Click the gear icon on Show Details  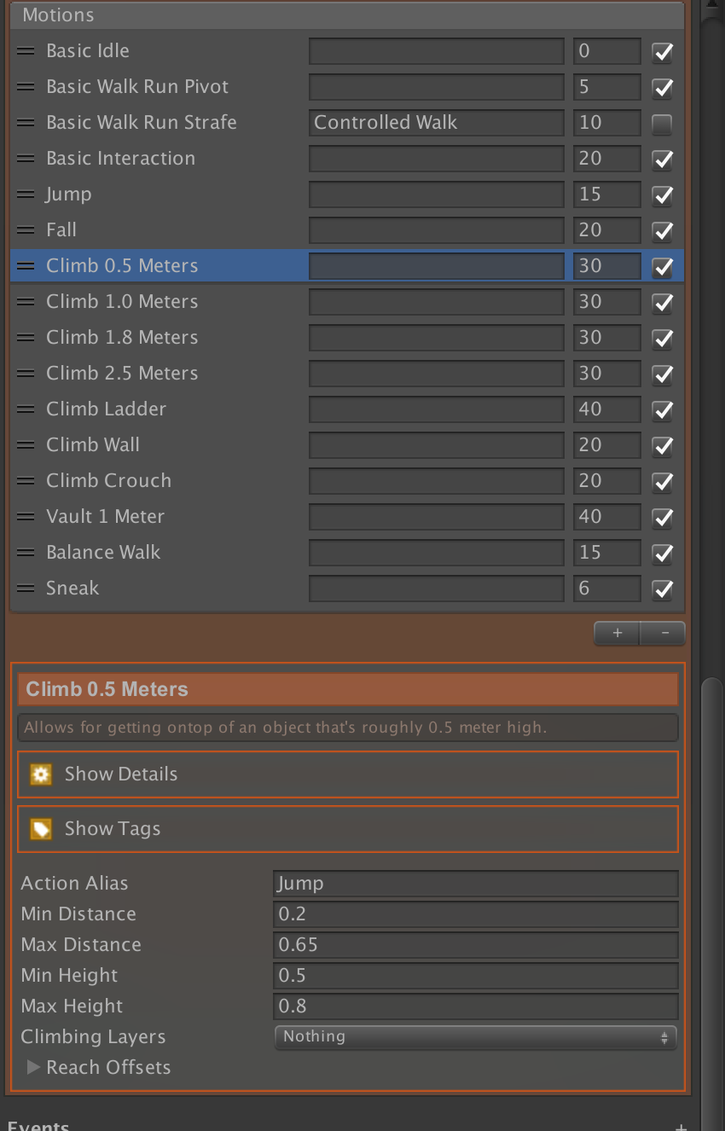tap(40, 774)
